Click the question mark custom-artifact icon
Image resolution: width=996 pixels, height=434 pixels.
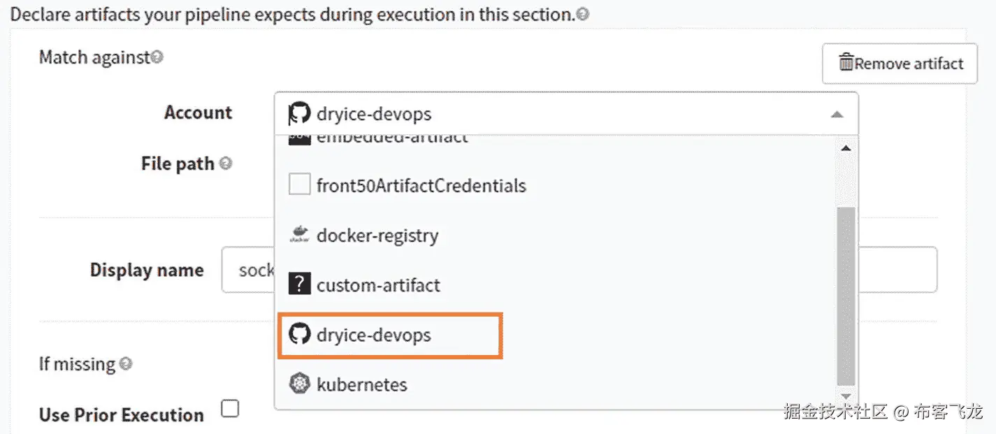(299, 285)
